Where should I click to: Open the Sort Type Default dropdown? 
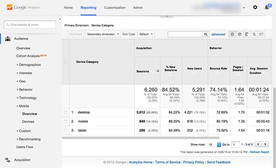point(146,34)
